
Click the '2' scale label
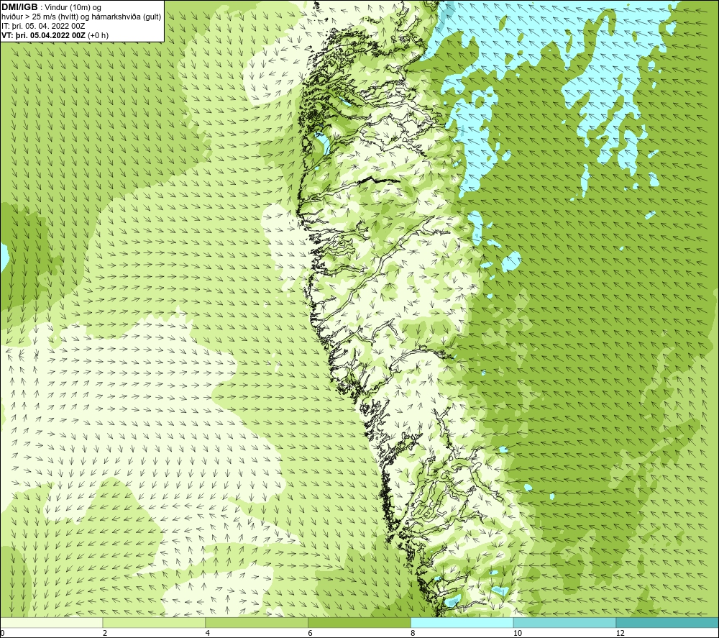(105, 633)
